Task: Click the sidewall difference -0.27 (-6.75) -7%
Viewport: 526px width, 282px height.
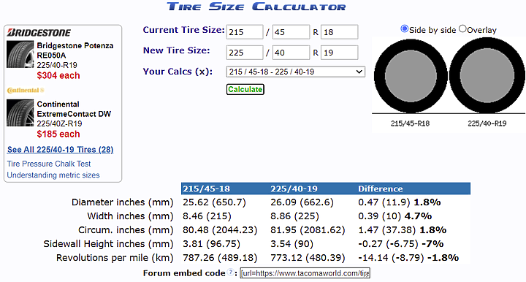Action: click(401, 244)
